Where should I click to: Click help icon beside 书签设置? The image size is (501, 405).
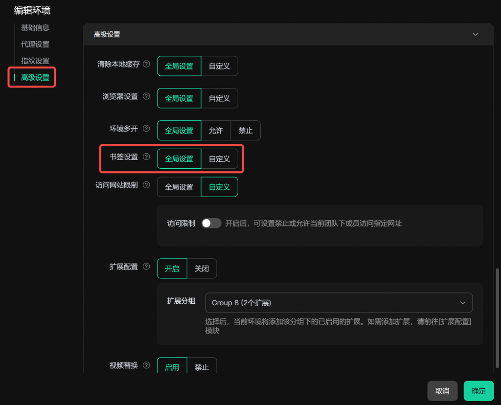(146, 157)
